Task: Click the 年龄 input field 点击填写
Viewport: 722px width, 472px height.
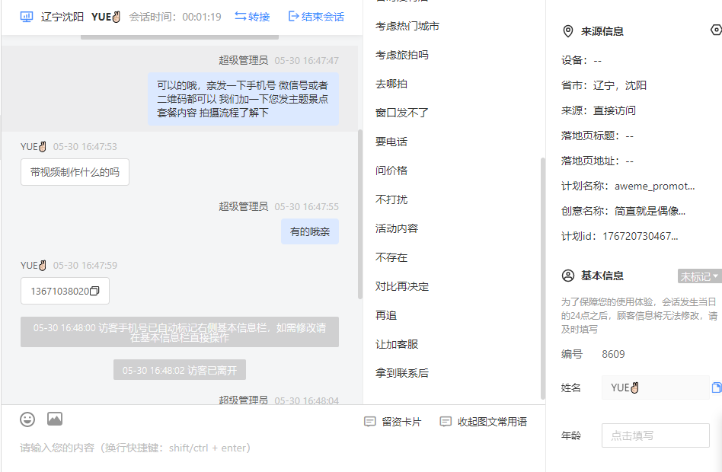Action: pos(655,435)
